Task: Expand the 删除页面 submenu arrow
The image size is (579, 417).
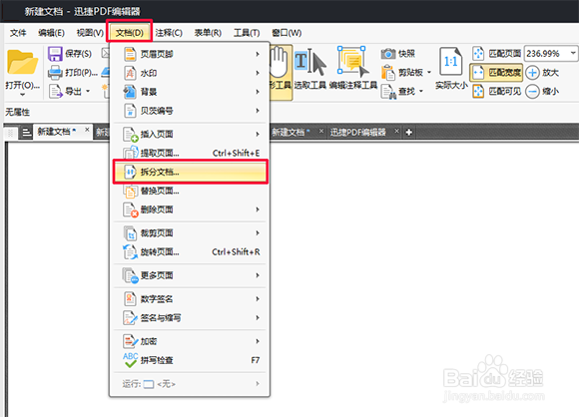Action: coord(258,209)
